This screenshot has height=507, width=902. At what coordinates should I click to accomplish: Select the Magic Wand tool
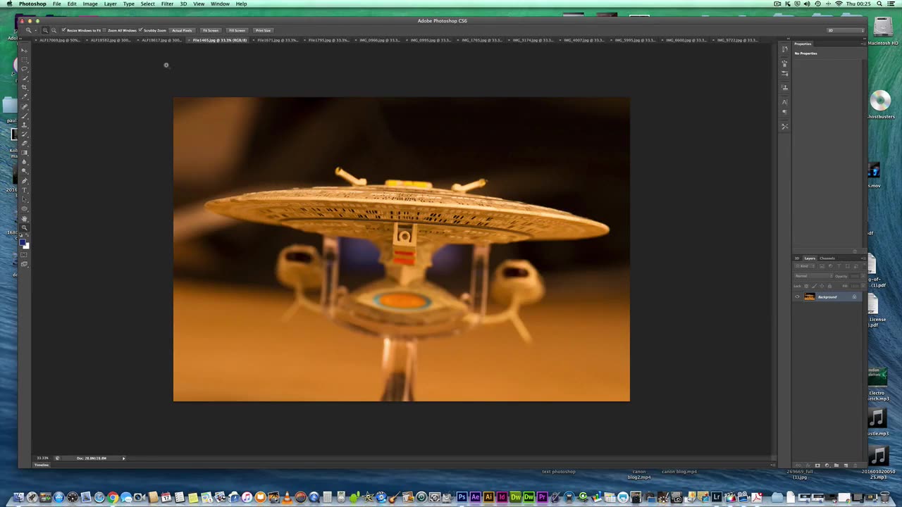point(25,78)
